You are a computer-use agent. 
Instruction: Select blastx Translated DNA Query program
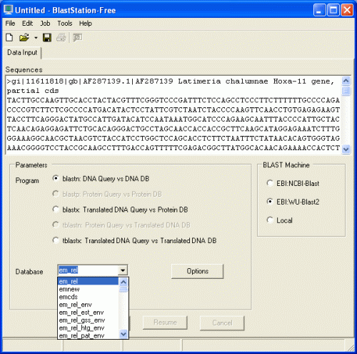(x=120, y=210)
